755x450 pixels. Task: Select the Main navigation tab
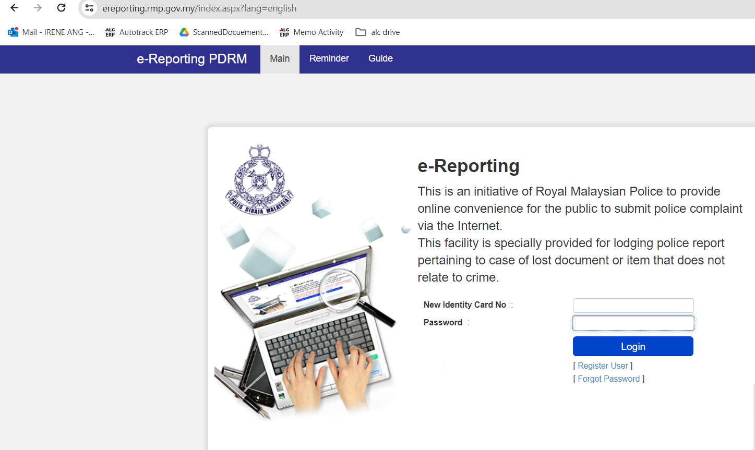pyautogui.click(x=280, y=59)
